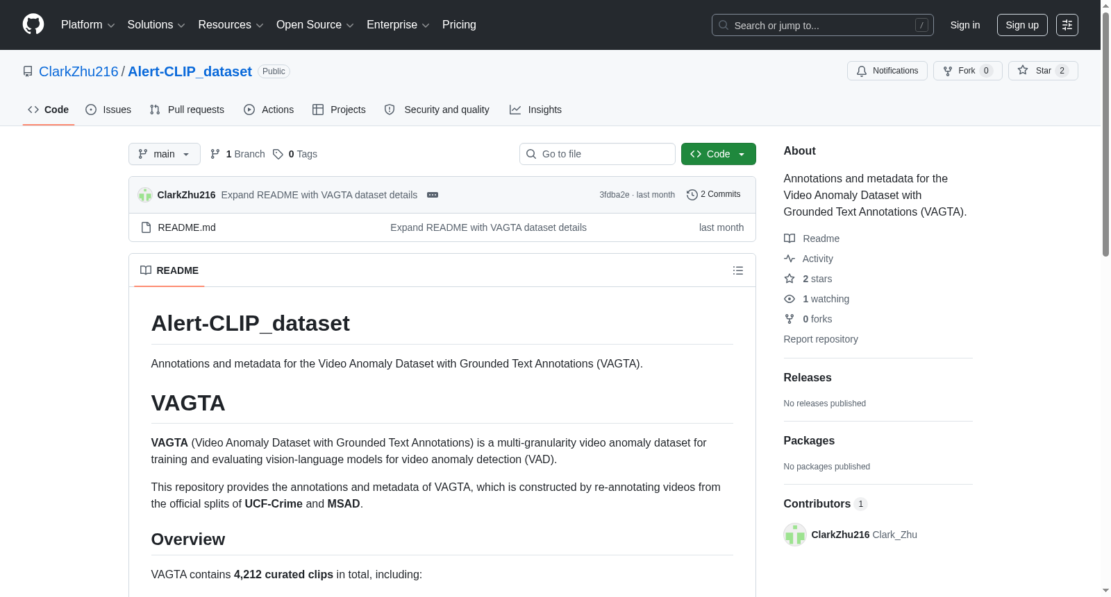Click the star count badge showing 2
The image size is (1111, 597).
click(1062, 71)
